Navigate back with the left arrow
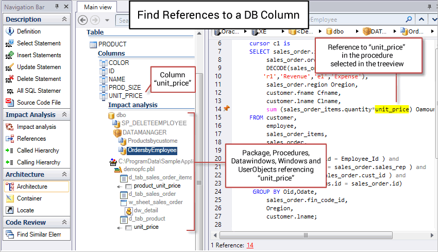The width and height of the screenshot is (438, 252). (82, 20)
